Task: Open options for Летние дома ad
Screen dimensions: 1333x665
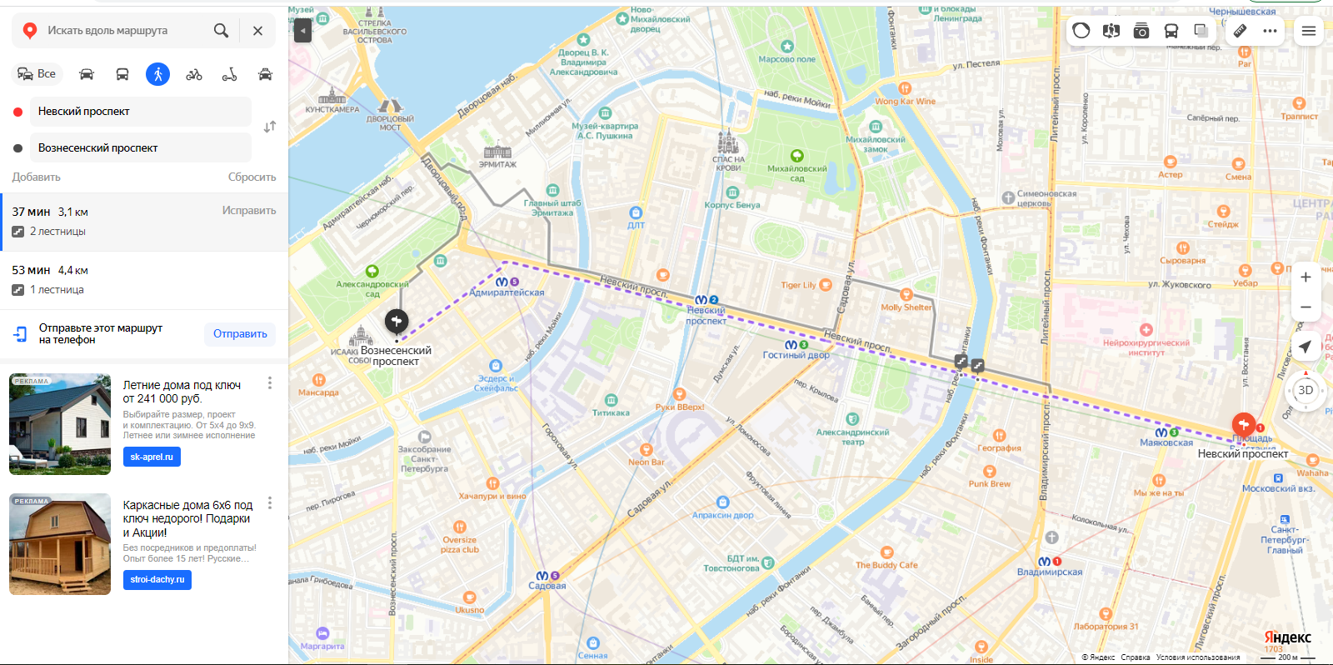Action: coord(269,382)
